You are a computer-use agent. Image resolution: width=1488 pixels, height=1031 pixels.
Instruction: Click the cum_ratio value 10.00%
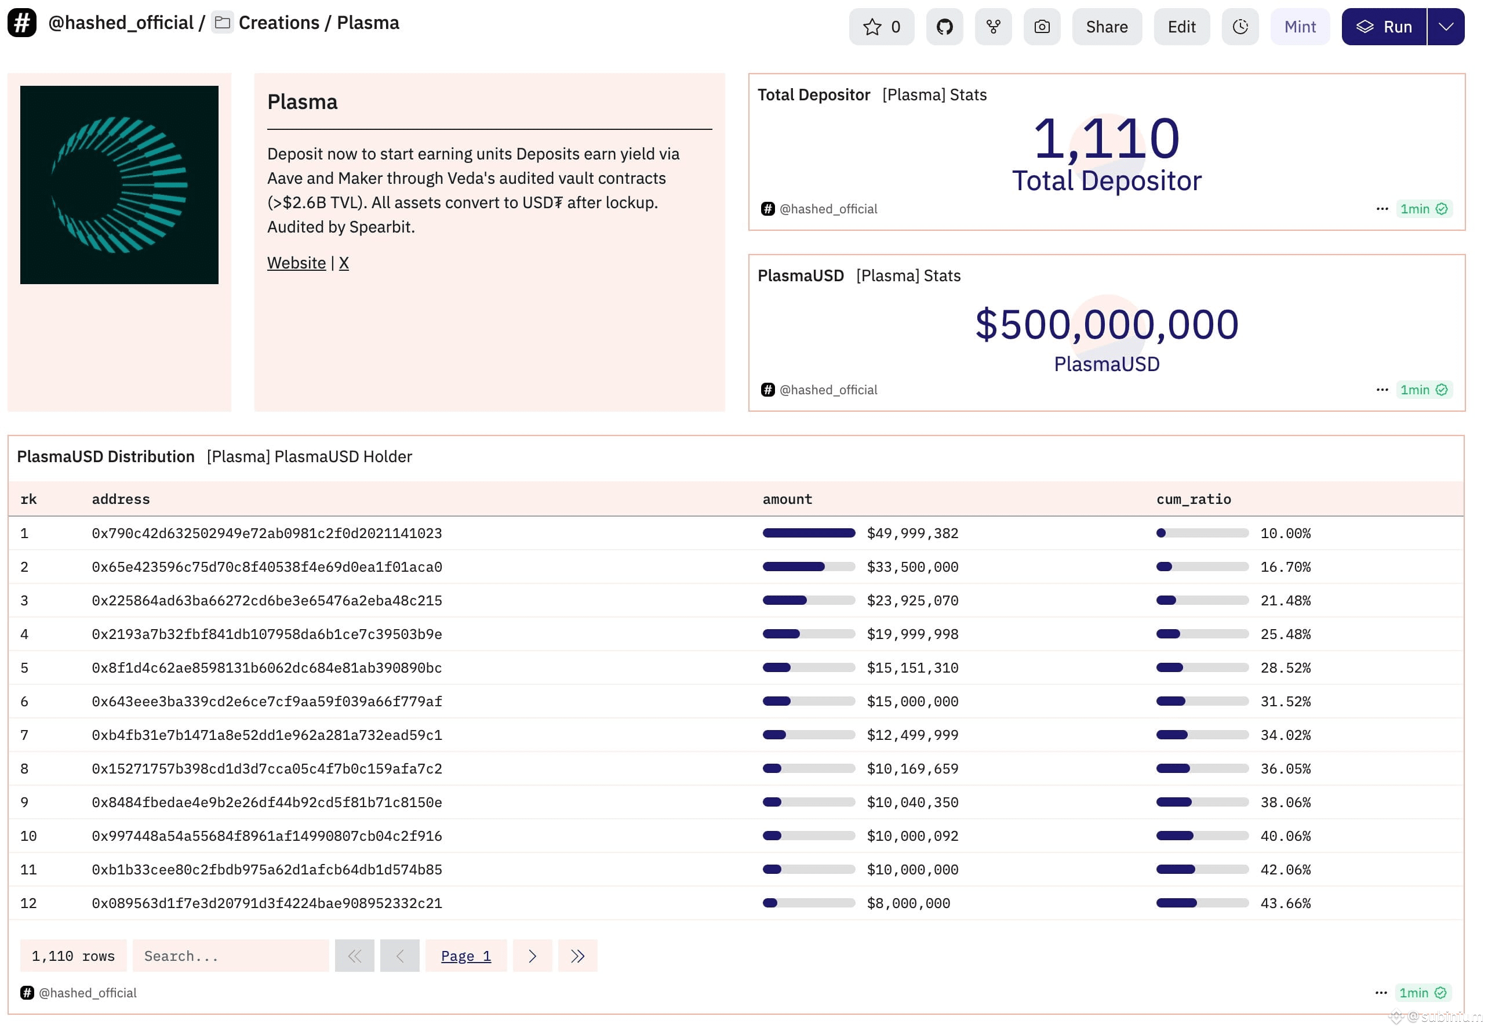(x=1285, y=533)
